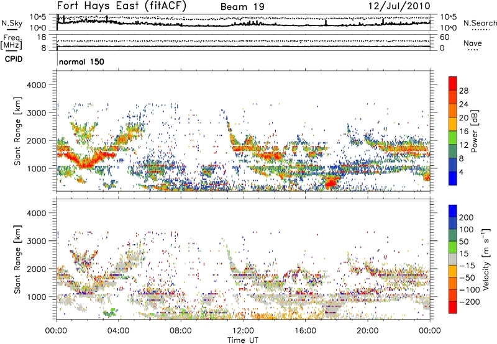Click the '12:00' time axis label
This screenshot has width=497, height=344.
click(243, 331)
